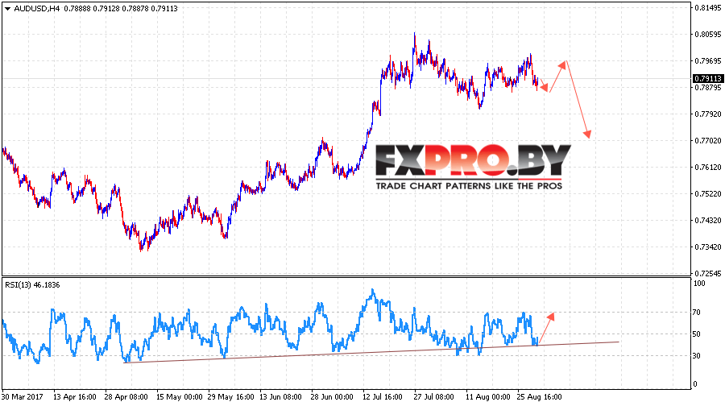This screenshot has width=725, height=406.
Task: Select price axis value 0.77020
Action: [708, 141]
